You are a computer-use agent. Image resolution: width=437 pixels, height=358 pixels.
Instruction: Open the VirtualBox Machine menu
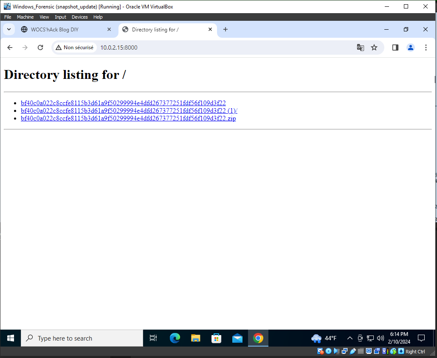[x=25, y=17]
